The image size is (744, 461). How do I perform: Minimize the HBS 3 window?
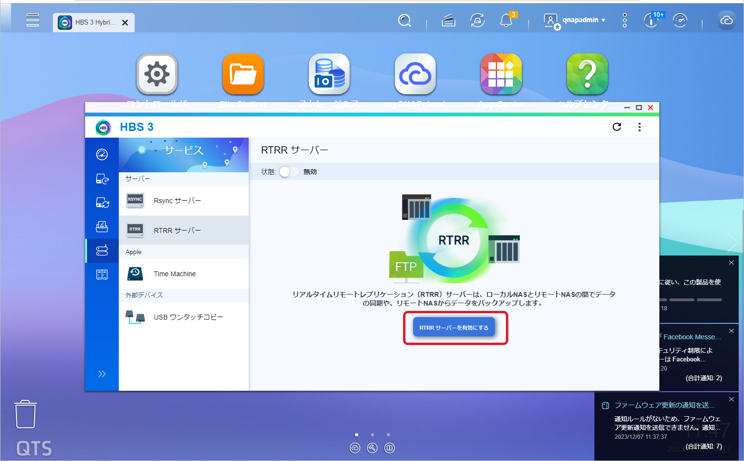pos(627,108)
